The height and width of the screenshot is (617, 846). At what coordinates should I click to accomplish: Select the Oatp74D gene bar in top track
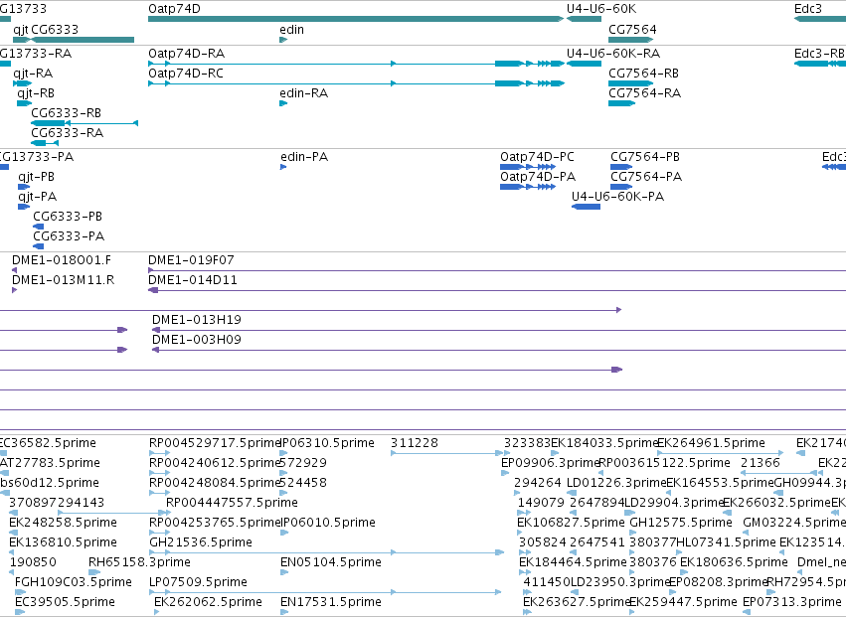[x=356, y=19]
